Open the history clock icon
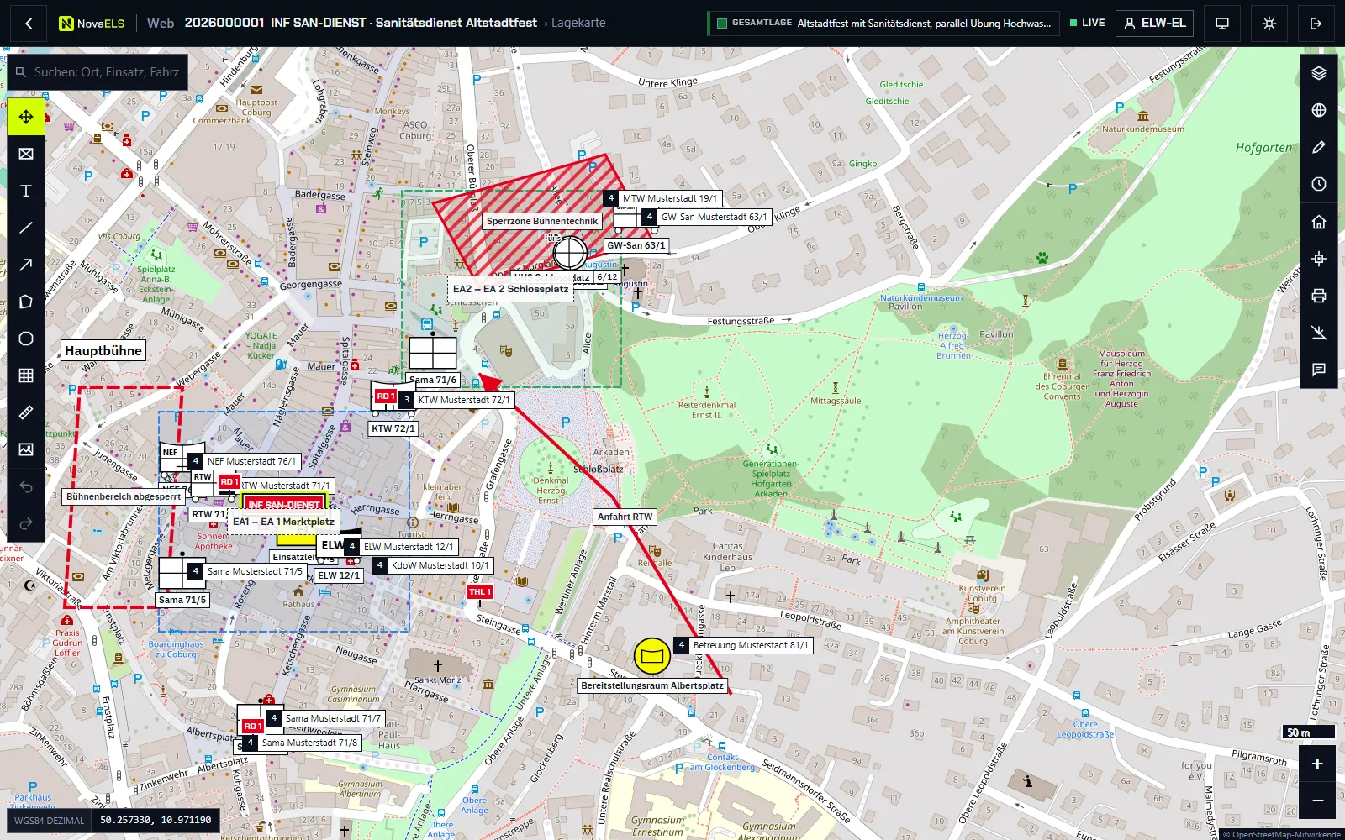Image resolution: width=1345 pixels, height=840 pixels. (x=1319, y=184)
